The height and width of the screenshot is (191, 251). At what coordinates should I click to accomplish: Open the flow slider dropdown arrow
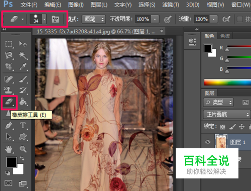tap(213, 19)
